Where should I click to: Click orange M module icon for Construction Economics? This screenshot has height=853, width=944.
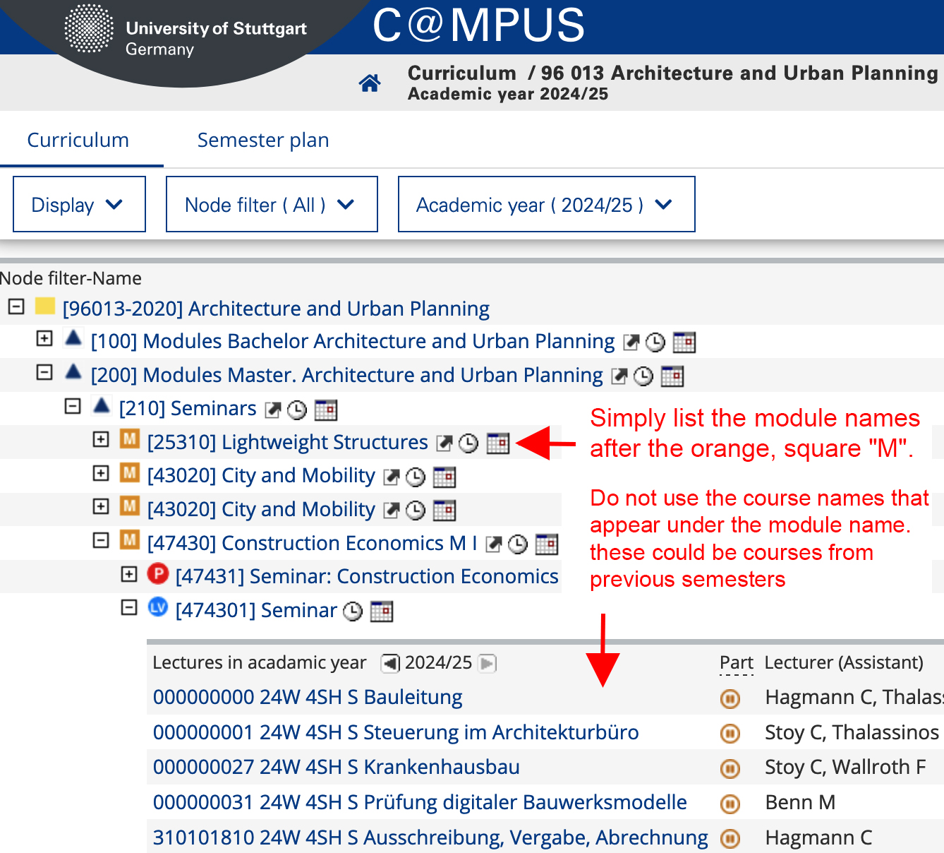point(130,540)
